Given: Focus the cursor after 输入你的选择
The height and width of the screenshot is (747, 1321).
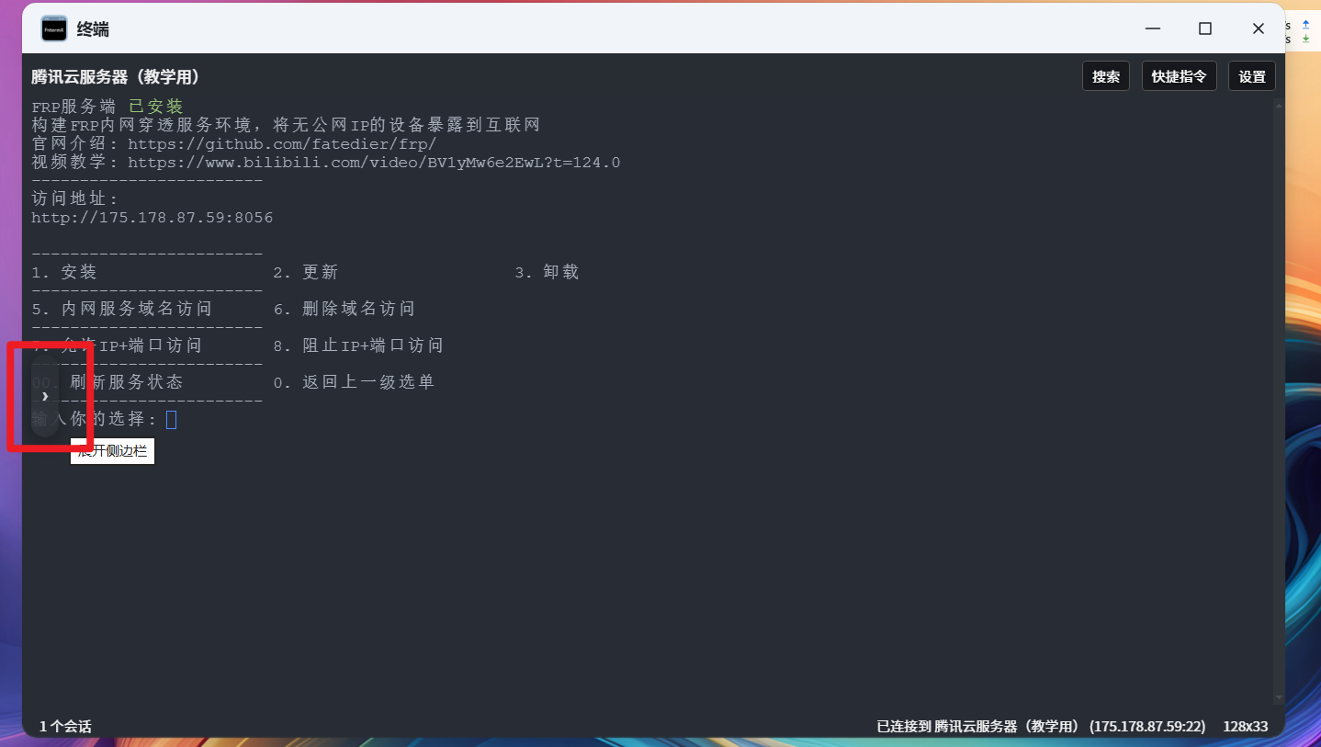Looking at the screenshot, I should (x=171, y=420).
